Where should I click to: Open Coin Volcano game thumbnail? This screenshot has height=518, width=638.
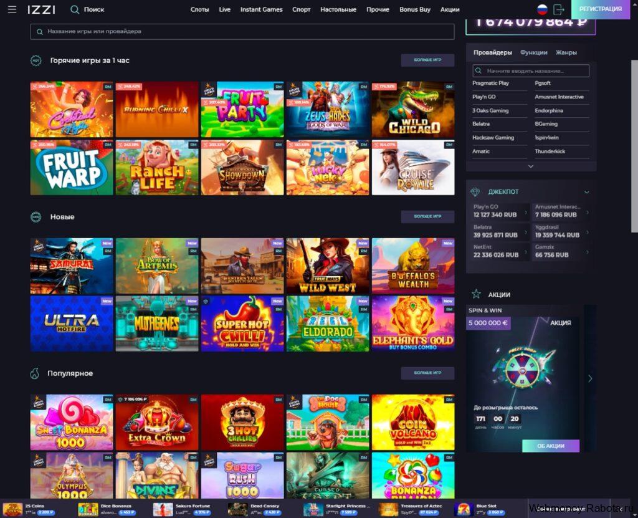413,422
